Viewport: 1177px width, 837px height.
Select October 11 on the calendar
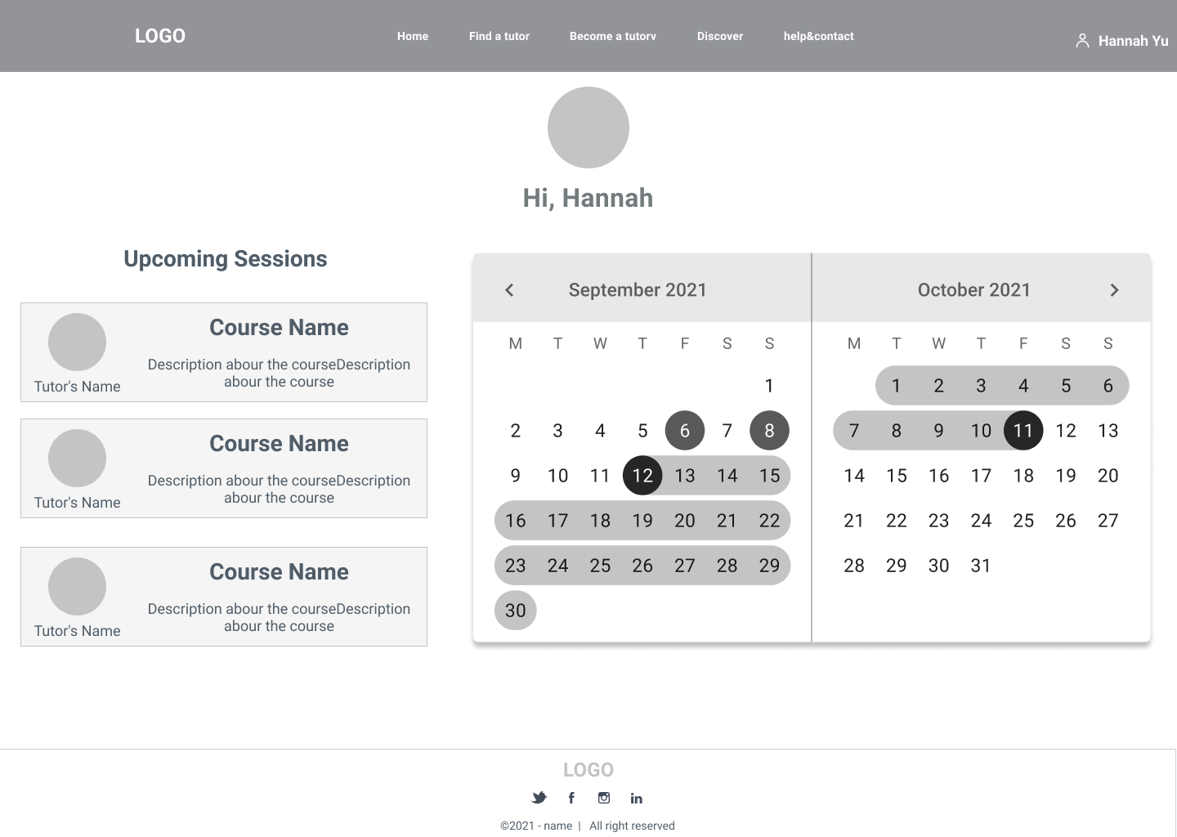tap(1023, 431)
